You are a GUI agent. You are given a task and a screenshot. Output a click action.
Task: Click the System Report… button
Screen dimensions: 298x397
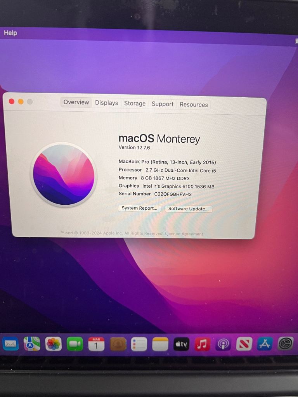click(139, 208)
